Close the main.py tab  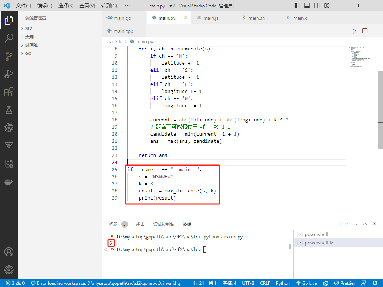tap(186, 18)
